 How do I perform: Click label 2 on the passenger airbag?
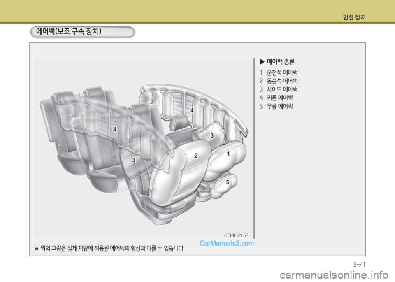[x=196, y=156]
